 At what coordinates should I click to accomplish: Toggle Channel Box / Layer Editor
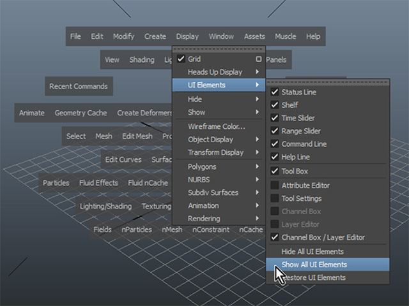click(x=274, y=237)
